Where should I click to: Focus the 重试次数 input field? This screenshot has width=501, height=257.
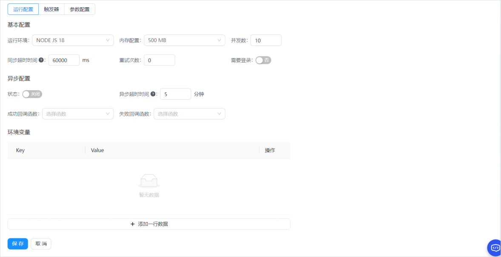(x=160, y=60)
